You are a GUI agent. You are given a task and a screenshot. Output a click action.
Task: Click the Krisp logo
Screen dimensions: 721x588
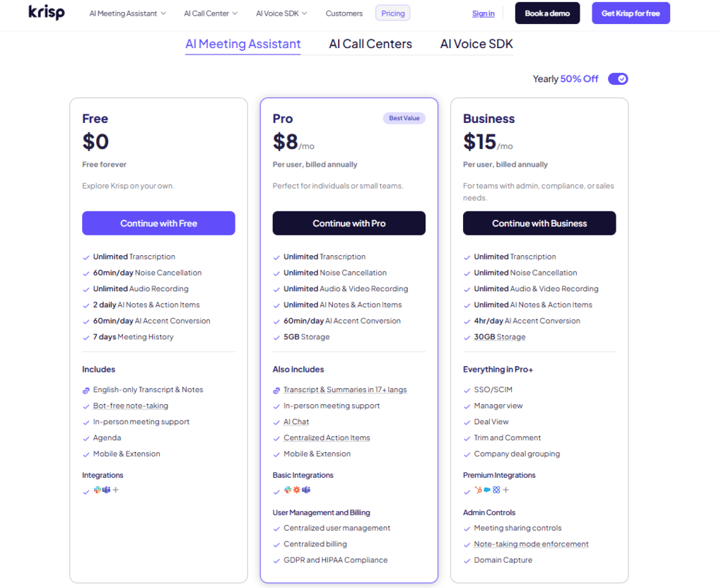click(45, 13)
